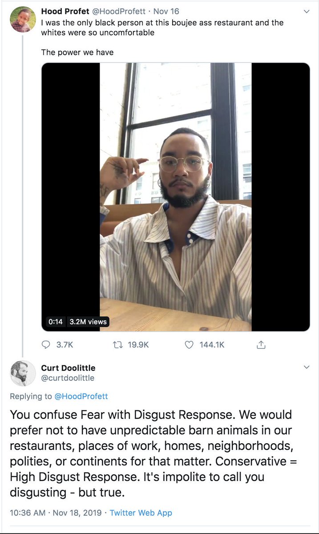319x534 pixels.
Task: Click the Curt Doolittle display name
Action: [68, 368]
